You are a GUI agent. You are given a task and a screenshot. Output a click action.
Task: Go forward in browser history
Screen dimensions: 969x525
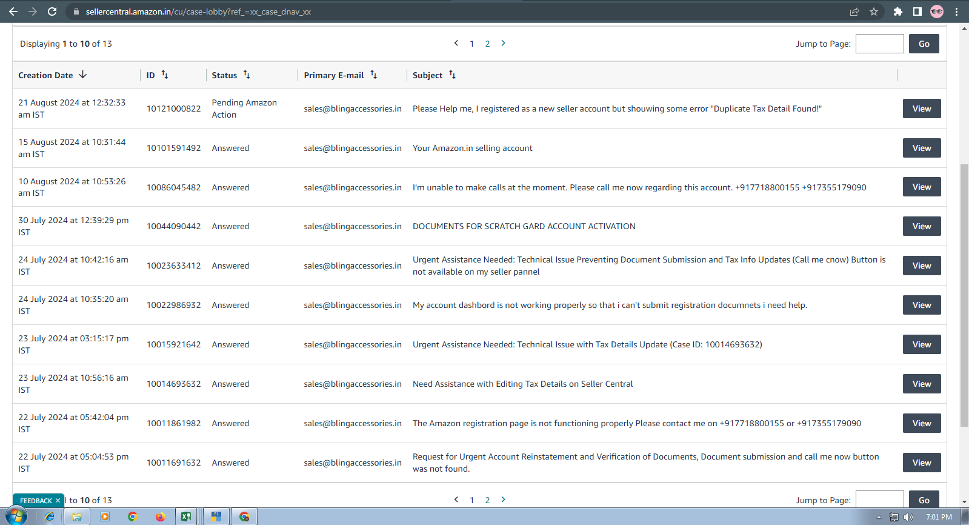pyautogui.click(x=33, y=12)
